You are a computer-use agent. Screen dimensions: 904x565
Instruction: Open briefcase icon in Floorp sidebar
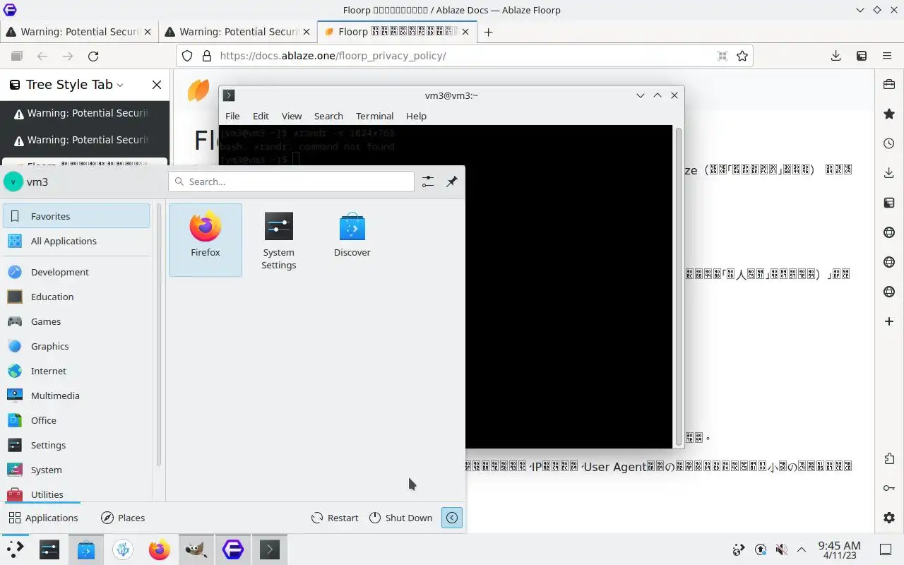tap(889, 84)
